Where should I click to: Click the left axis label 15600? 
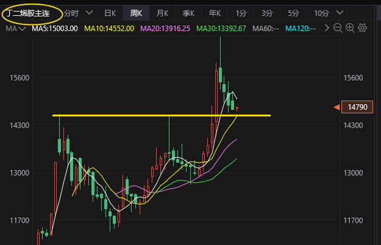coord(20,78)
